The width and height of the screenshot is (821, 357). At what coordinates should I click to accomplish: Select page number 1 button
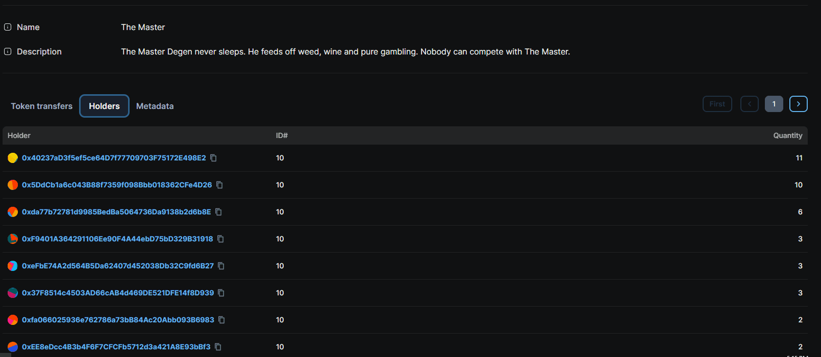774,104
